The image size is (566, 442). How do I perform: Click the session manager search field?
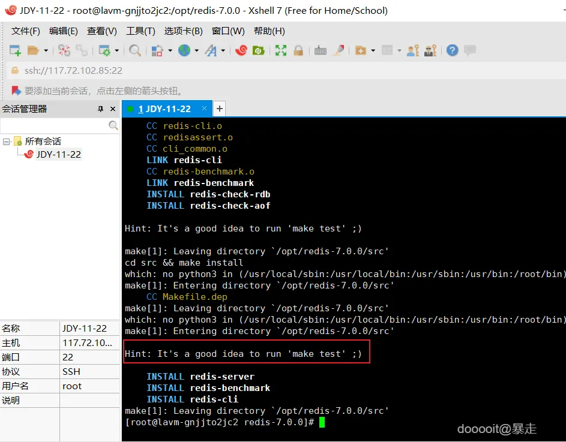(x=54, y=125)
